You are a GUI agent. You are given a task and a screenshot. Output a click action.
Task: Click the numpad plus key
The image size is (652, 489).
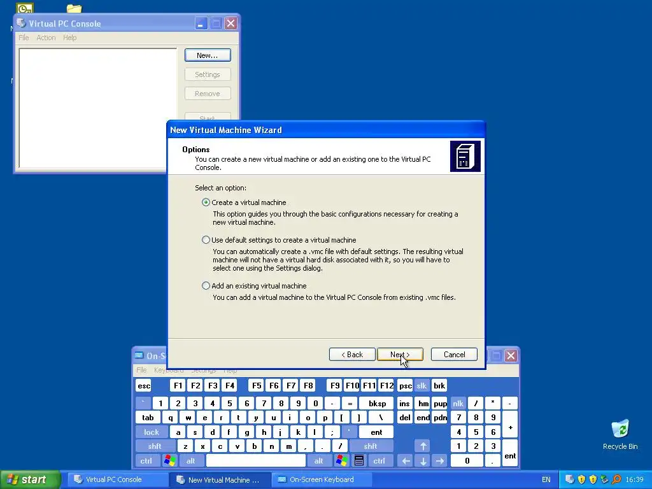[510, 425]
